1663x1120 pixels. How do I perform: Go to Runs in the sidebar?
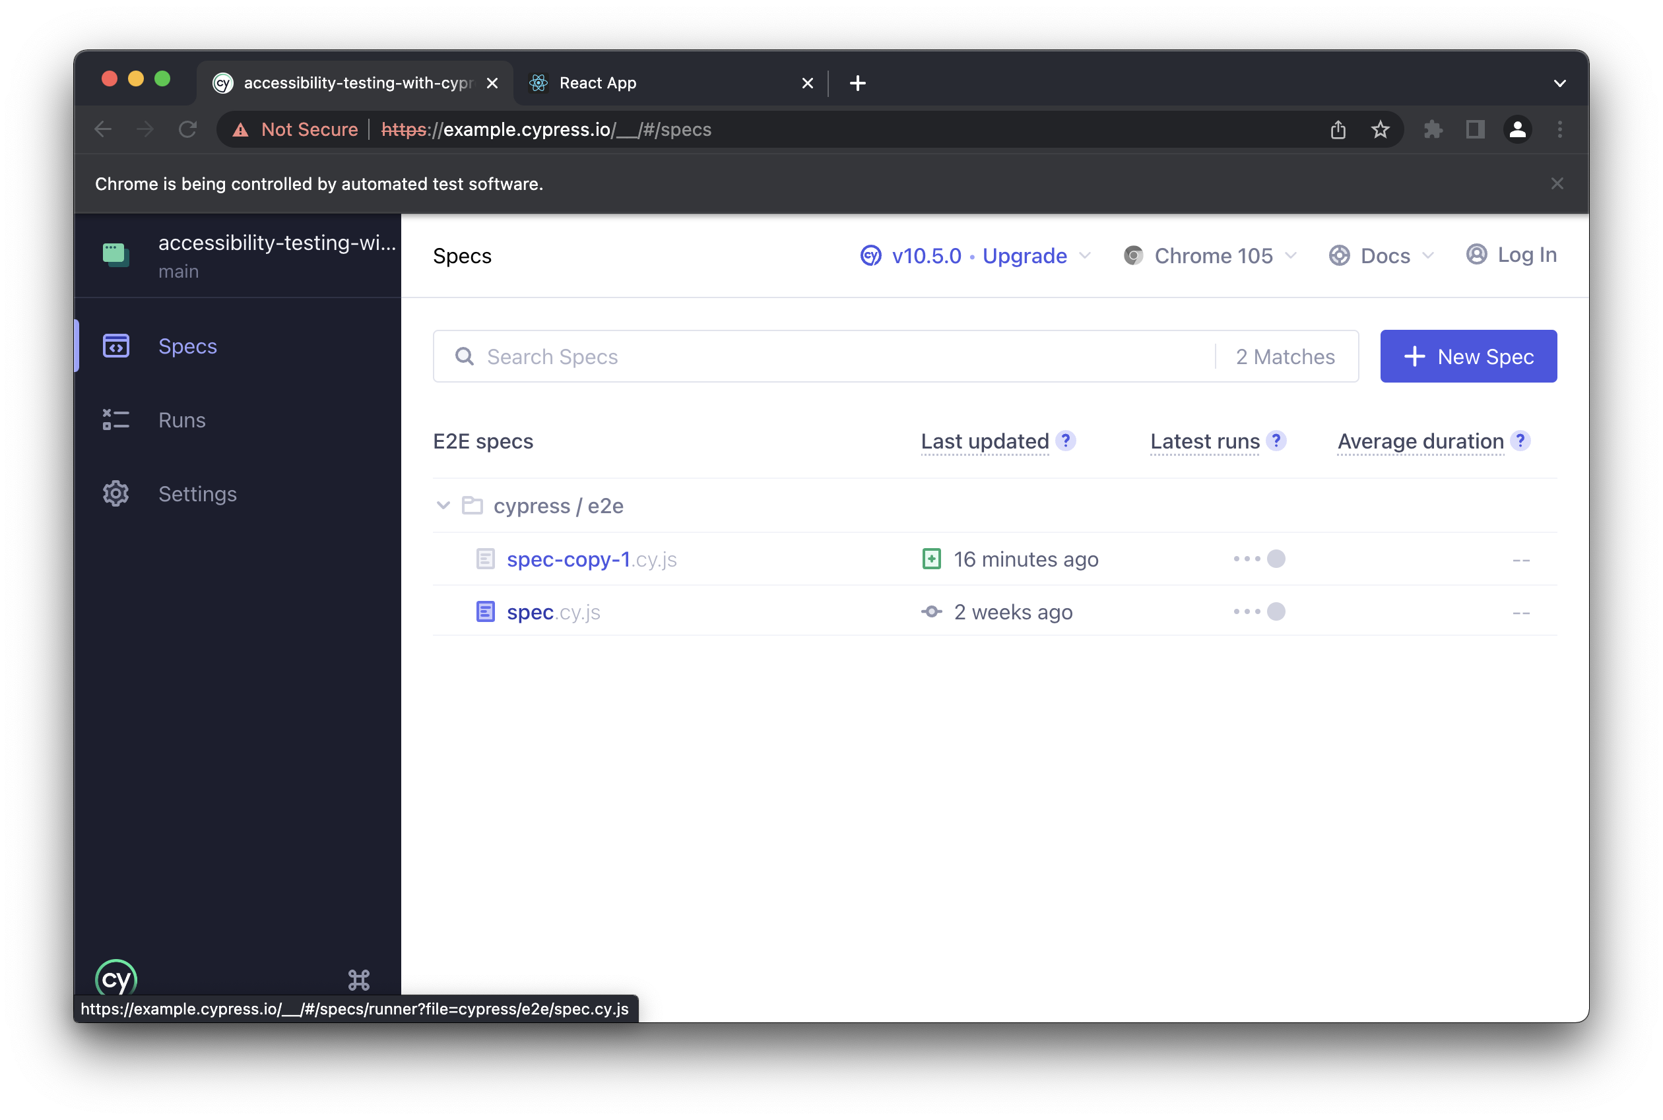[x=181, y=420]
